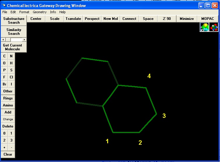This screenshot has height=162, width=220.
Task: Click the Add mode button
Action: (8, 112)
